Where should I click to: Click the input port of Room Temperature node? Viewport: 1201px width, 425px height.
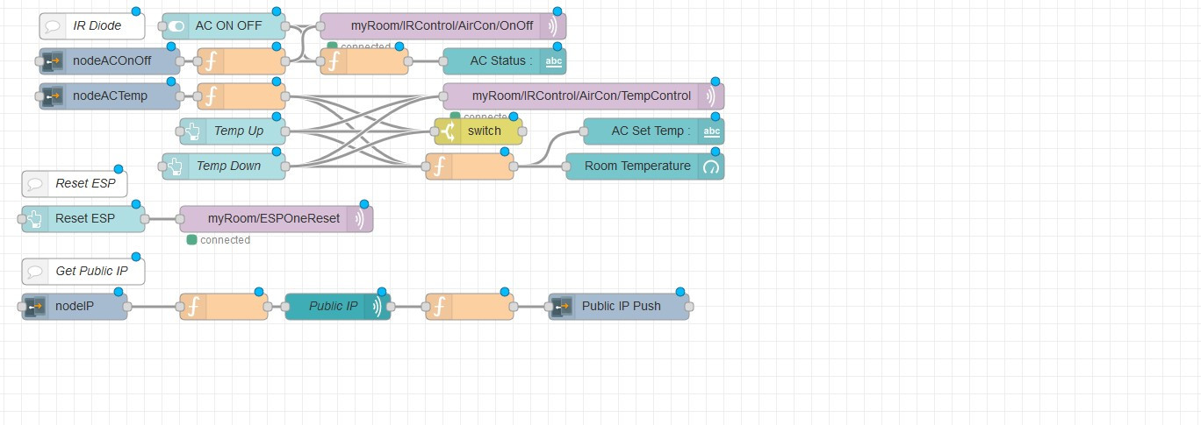click(x=566, y=166)
